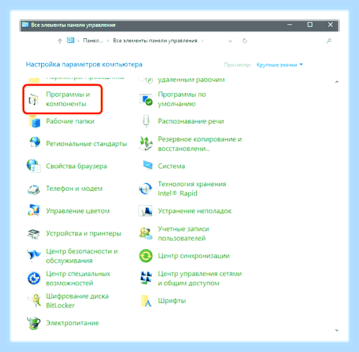Open the Телефон и модем icon
This screenshot has width=359, height=352.
click(x=34, y=188)
